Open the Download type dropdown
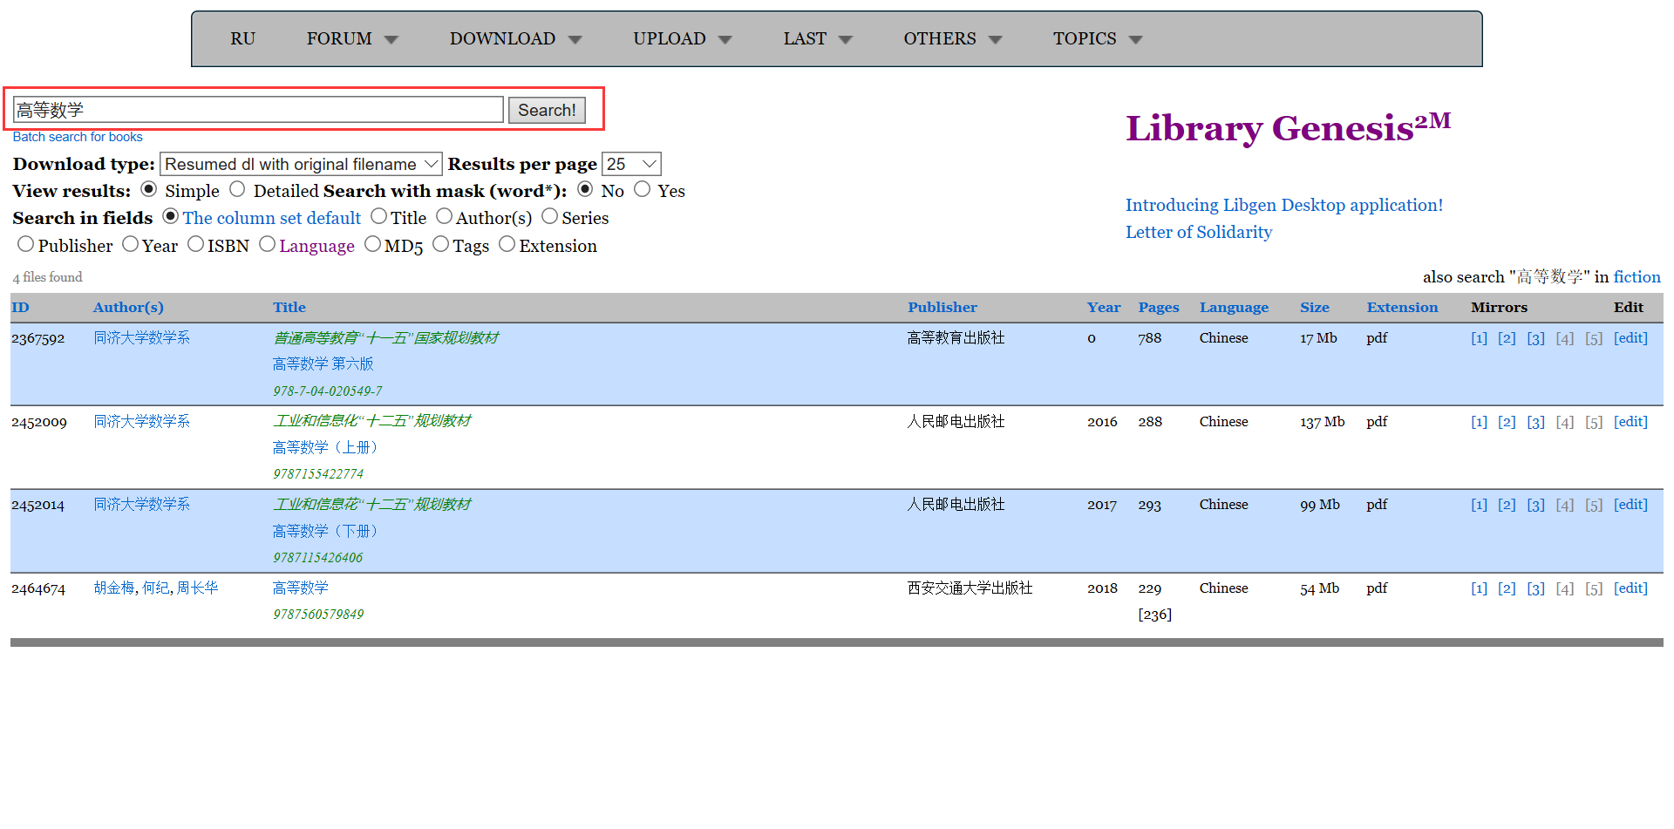1674x829 pixels. point(301,165)
